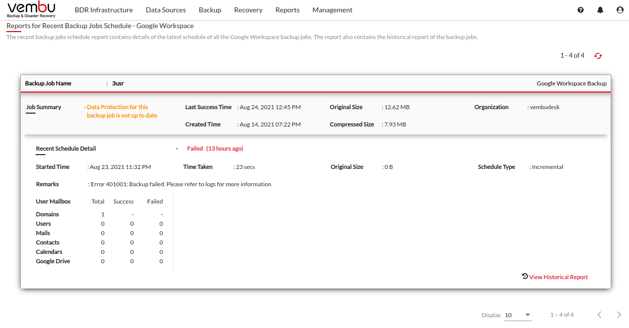Viewport: 629px width, 328px height.
Task: Click the Time Taken value 23 secs
Action: 246,167
